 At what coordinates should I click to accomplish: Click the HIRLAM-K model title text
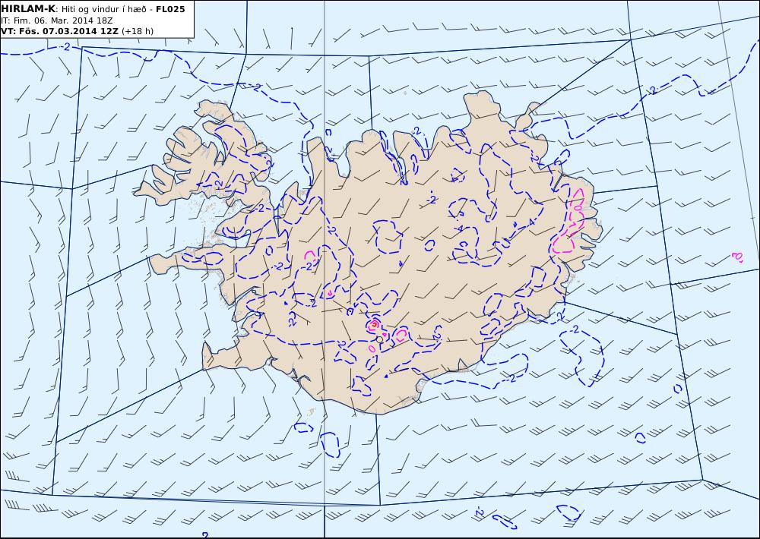click(28, 9)
